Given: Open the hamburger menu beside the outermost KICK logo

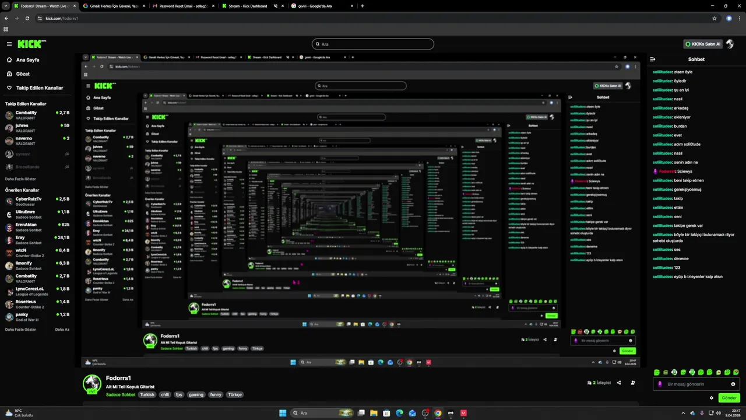Looking at the screenshot, I should [x=9, y=44].
